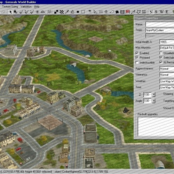The image size is (174, 174).
Task: Open the Validation menu
Action: (x=26, y=7)
